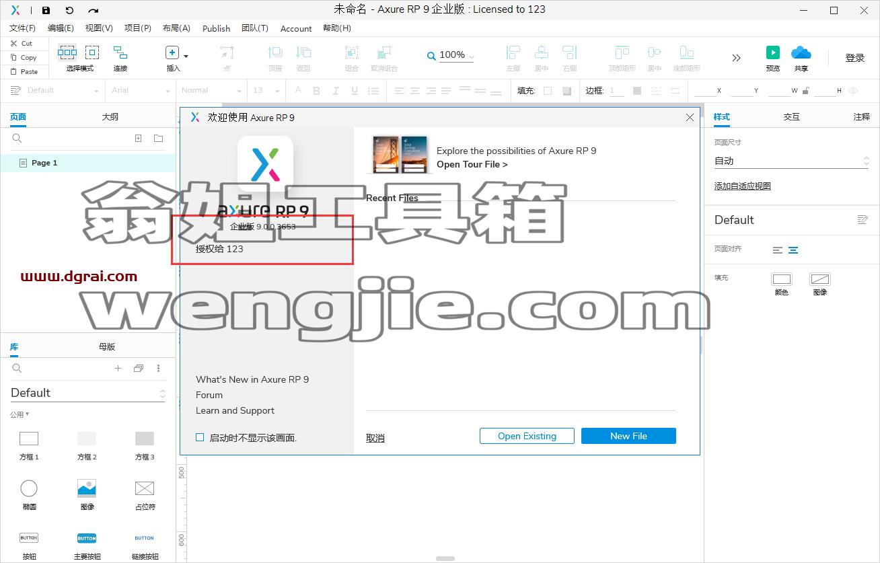Click the Paste button in toolbar
The image size is (880, 563).
pyautogui.click(x=24, y=71)
